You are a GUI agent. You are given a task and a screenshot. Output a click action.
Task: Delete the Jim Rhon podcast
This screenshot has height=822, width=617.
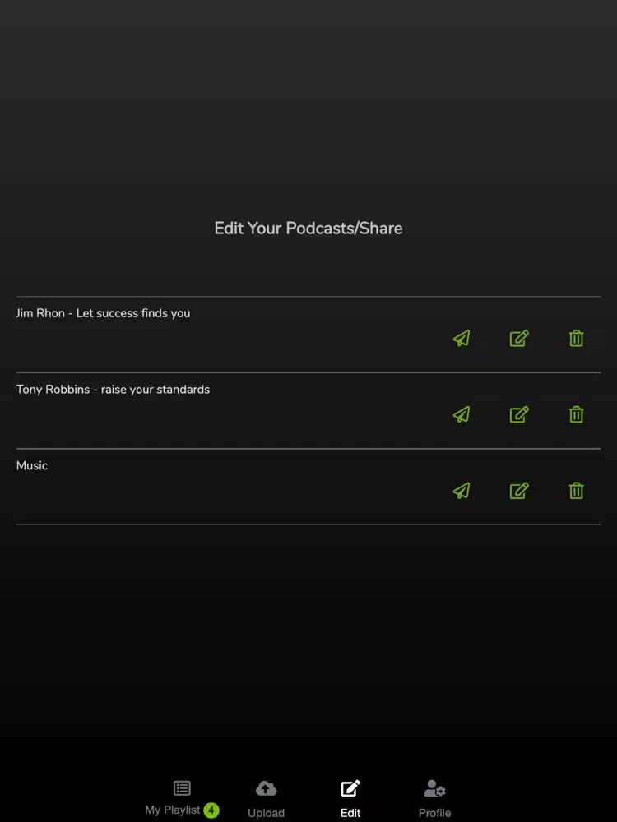tap(576, 338)
